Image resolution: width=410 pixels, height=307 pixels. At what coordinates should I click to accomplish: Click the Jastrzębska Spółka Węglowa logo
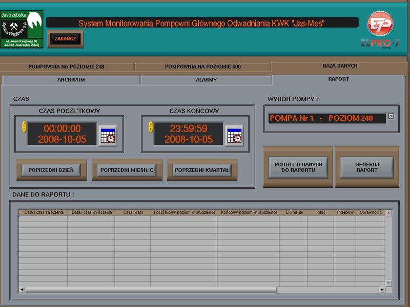pyautogui.click(x=22, y=29)
